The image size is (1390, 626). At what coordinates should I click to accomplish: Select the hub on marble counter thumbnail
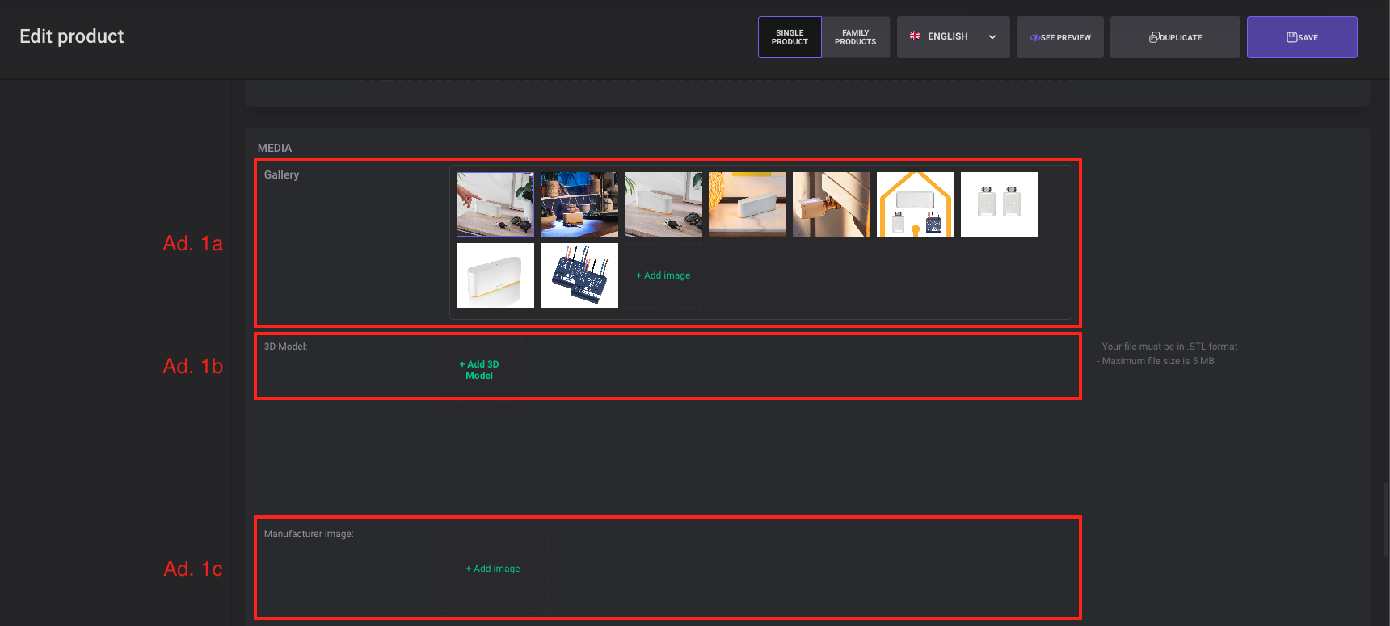point(748,204)
